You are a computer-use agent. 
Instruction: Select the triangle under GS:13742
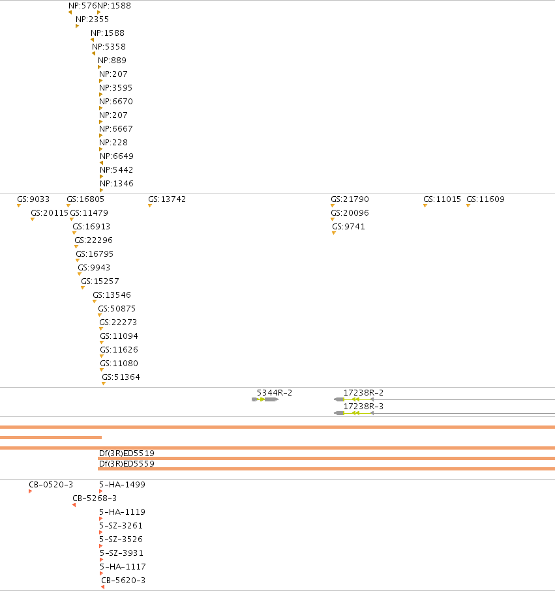(150, 205)
